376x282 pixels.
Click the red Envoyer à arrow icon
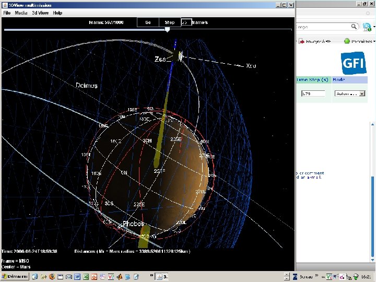pos(302,41)
